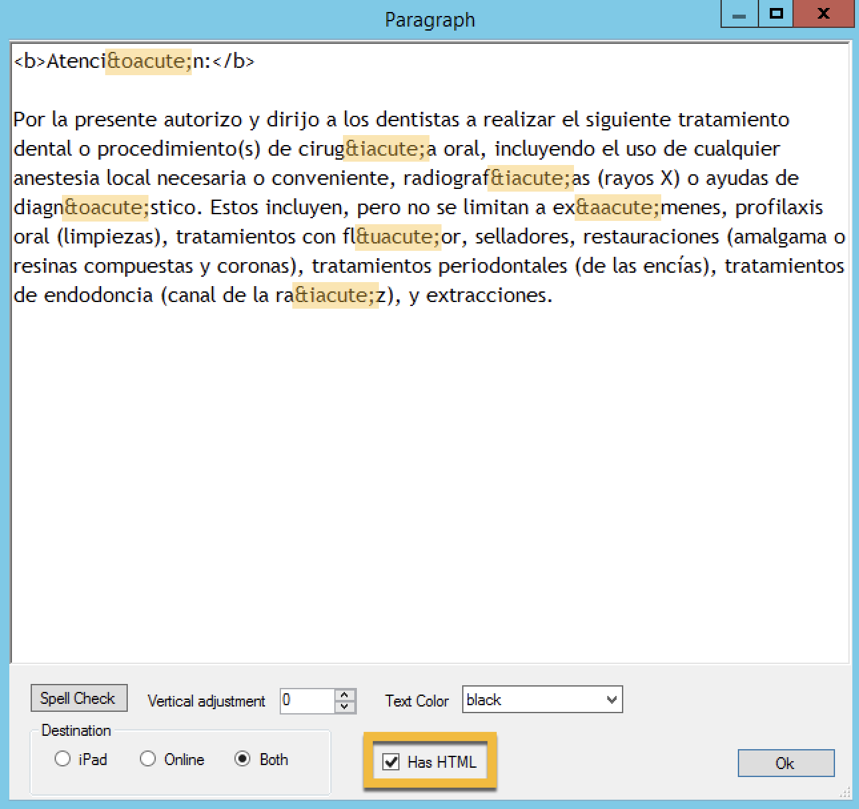
Task: Select the Both destination radio button
Action: (x=243, y=759)
